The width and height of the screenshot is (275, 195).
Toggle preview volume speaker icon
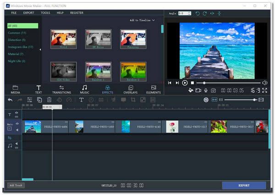(x=264, y=83)
